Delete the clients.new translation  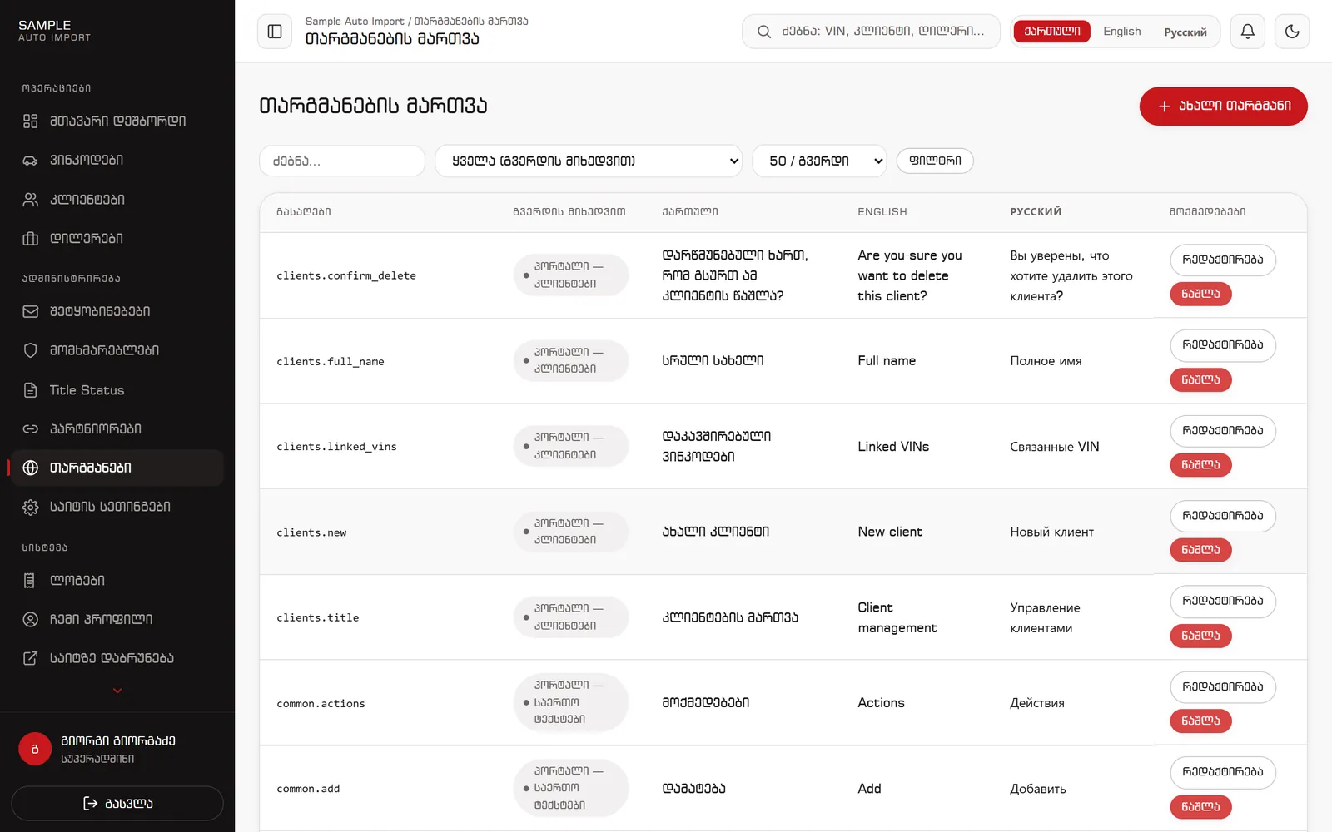1200,551
